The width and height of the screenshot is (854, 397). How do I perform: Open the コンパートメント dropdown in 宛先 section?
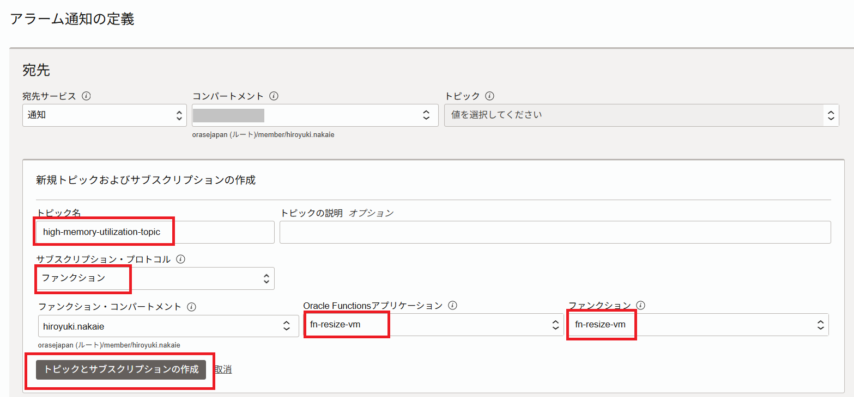(x=315, y=115)
